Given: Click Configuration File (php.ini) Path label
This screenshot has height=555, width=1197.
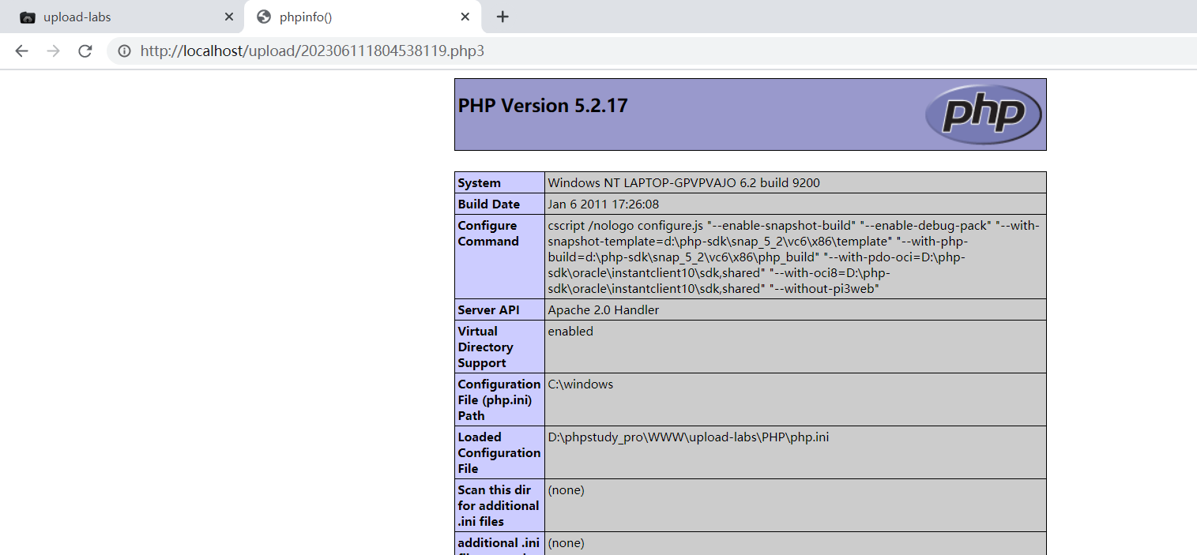Looking at the screenshot, I should point(499,400).
